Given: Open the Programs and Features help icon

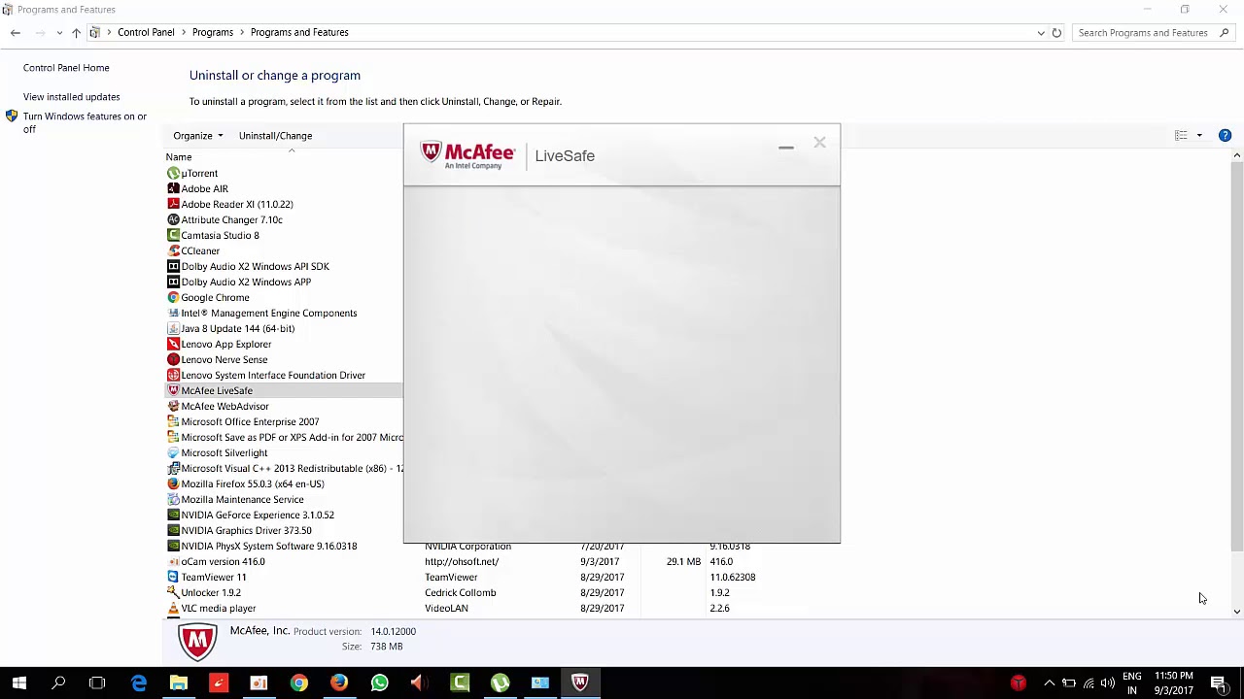Looking at the screenshot, I should pos(1225,135).
